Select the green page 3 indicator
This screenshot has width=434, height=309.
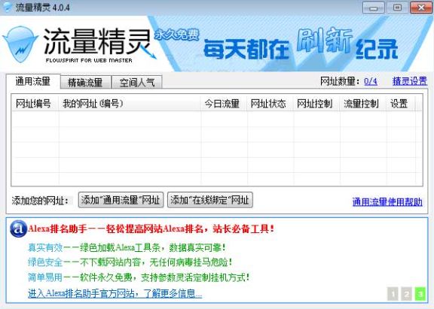[420, 294]
